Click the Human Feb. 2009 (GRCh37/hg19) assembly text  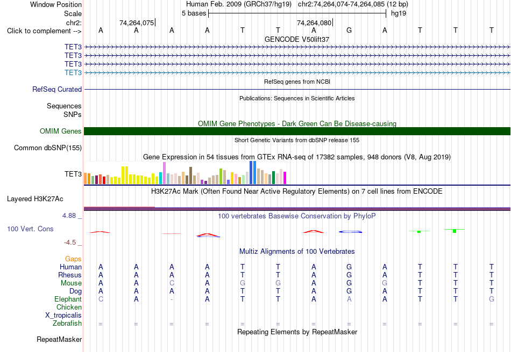[238, 4]
